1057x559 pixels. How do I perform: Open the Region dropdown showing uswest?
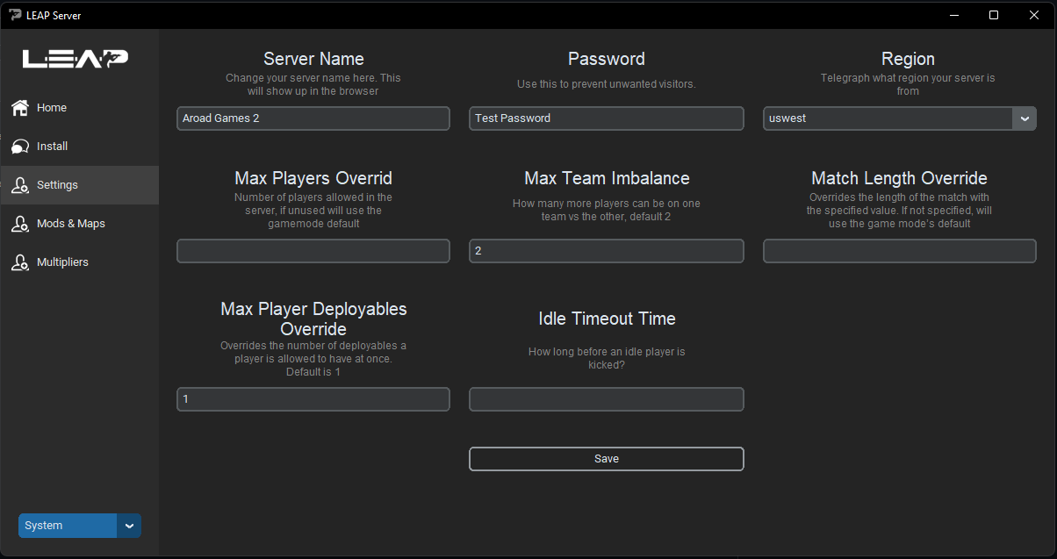click(x=887, y=118)
